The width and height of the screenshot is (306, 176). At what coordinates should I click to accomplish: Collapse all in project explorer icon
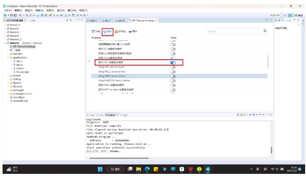[x=67, y=20]
